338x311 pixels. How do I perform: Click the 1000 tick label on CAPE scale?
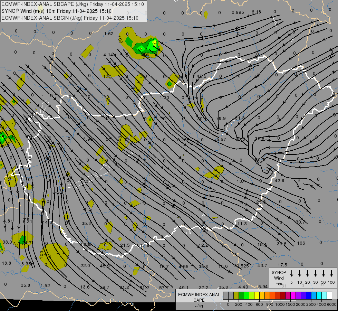280,304
